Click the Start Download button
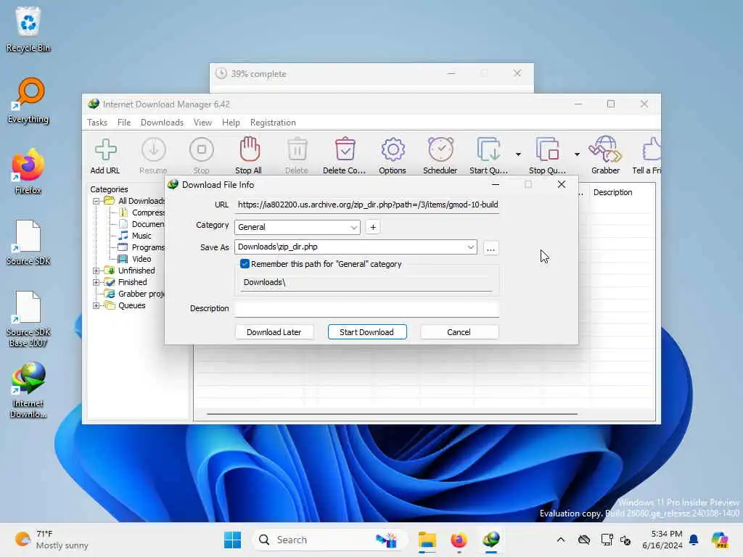The image size is (743, 557). point(366,332)
